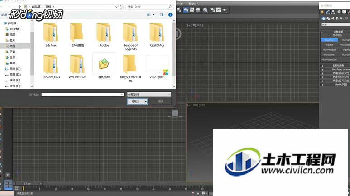The image size is (350, 196).
Task: Click the 打开 button
Action: 135,101
